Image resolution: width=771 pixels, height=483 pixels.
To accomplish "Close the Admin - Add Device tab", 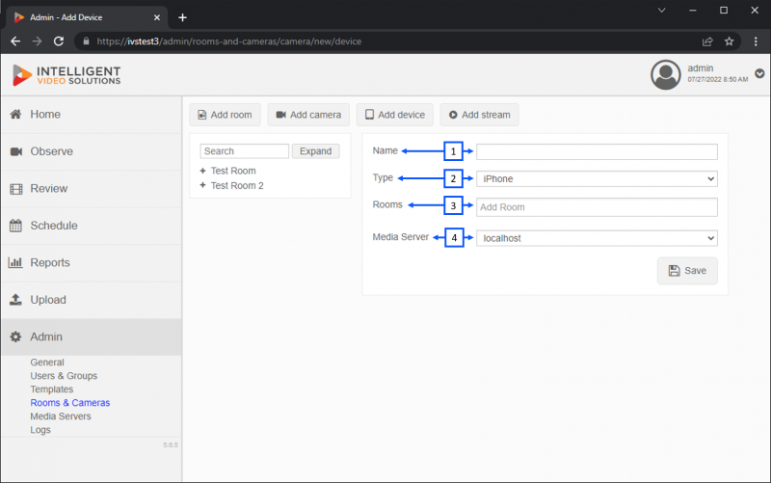I will click(157, 17).
